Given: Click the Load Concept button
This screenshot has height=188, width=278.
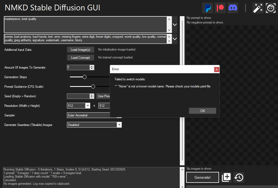Looking at the screenshot, I should 80,58.
